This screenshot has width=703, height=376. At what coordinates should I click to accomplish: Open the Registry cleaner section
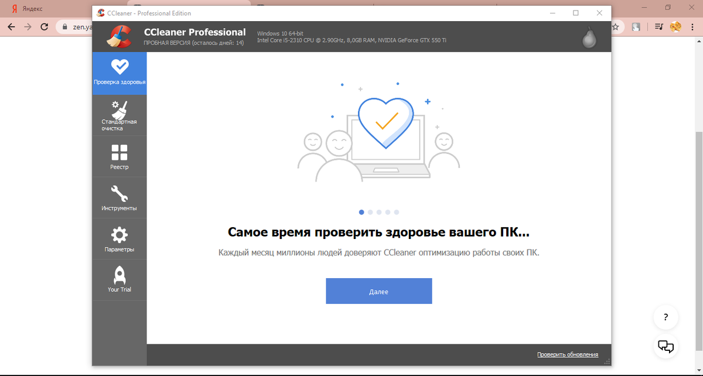pyautogui.click(x=120, y=155)
